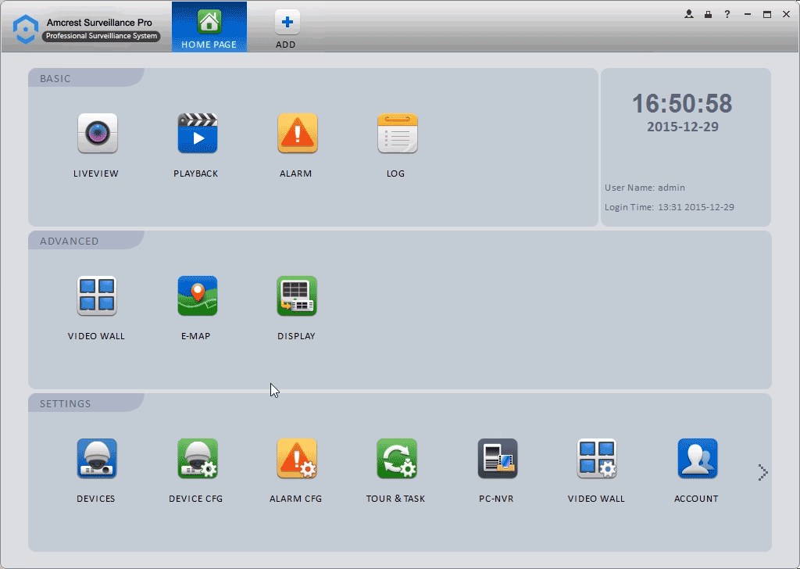Click the ADVANCED section header
Screen dimensions: 800x569
[70, 241]
